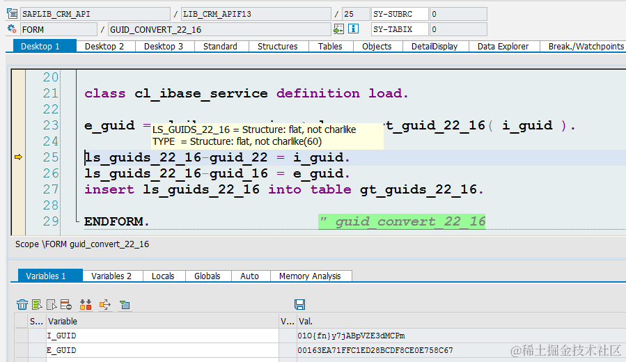This screenshot has height=362, width=626.
Task: Click the I_GUID variable cell
Action: (162, 336)
